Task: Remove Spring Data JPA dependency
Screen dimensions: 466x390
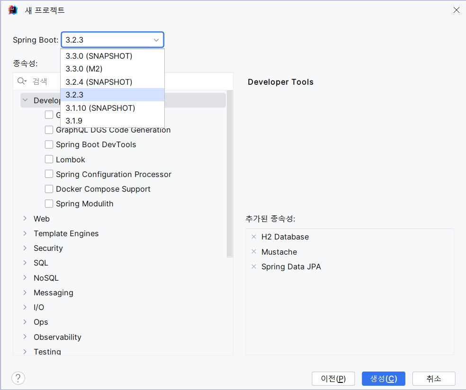Action: coord(254,266)
